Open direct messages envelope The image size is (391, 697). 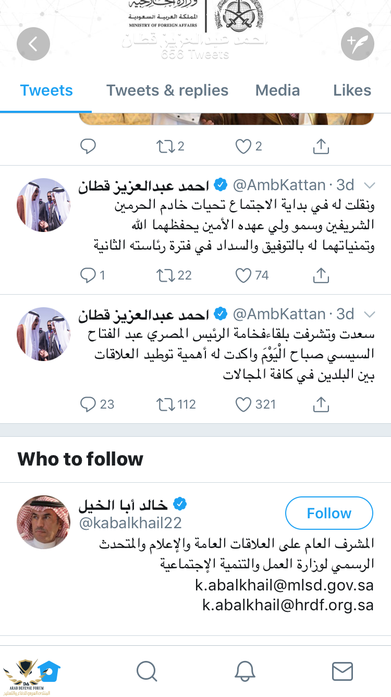click(343, 671)
